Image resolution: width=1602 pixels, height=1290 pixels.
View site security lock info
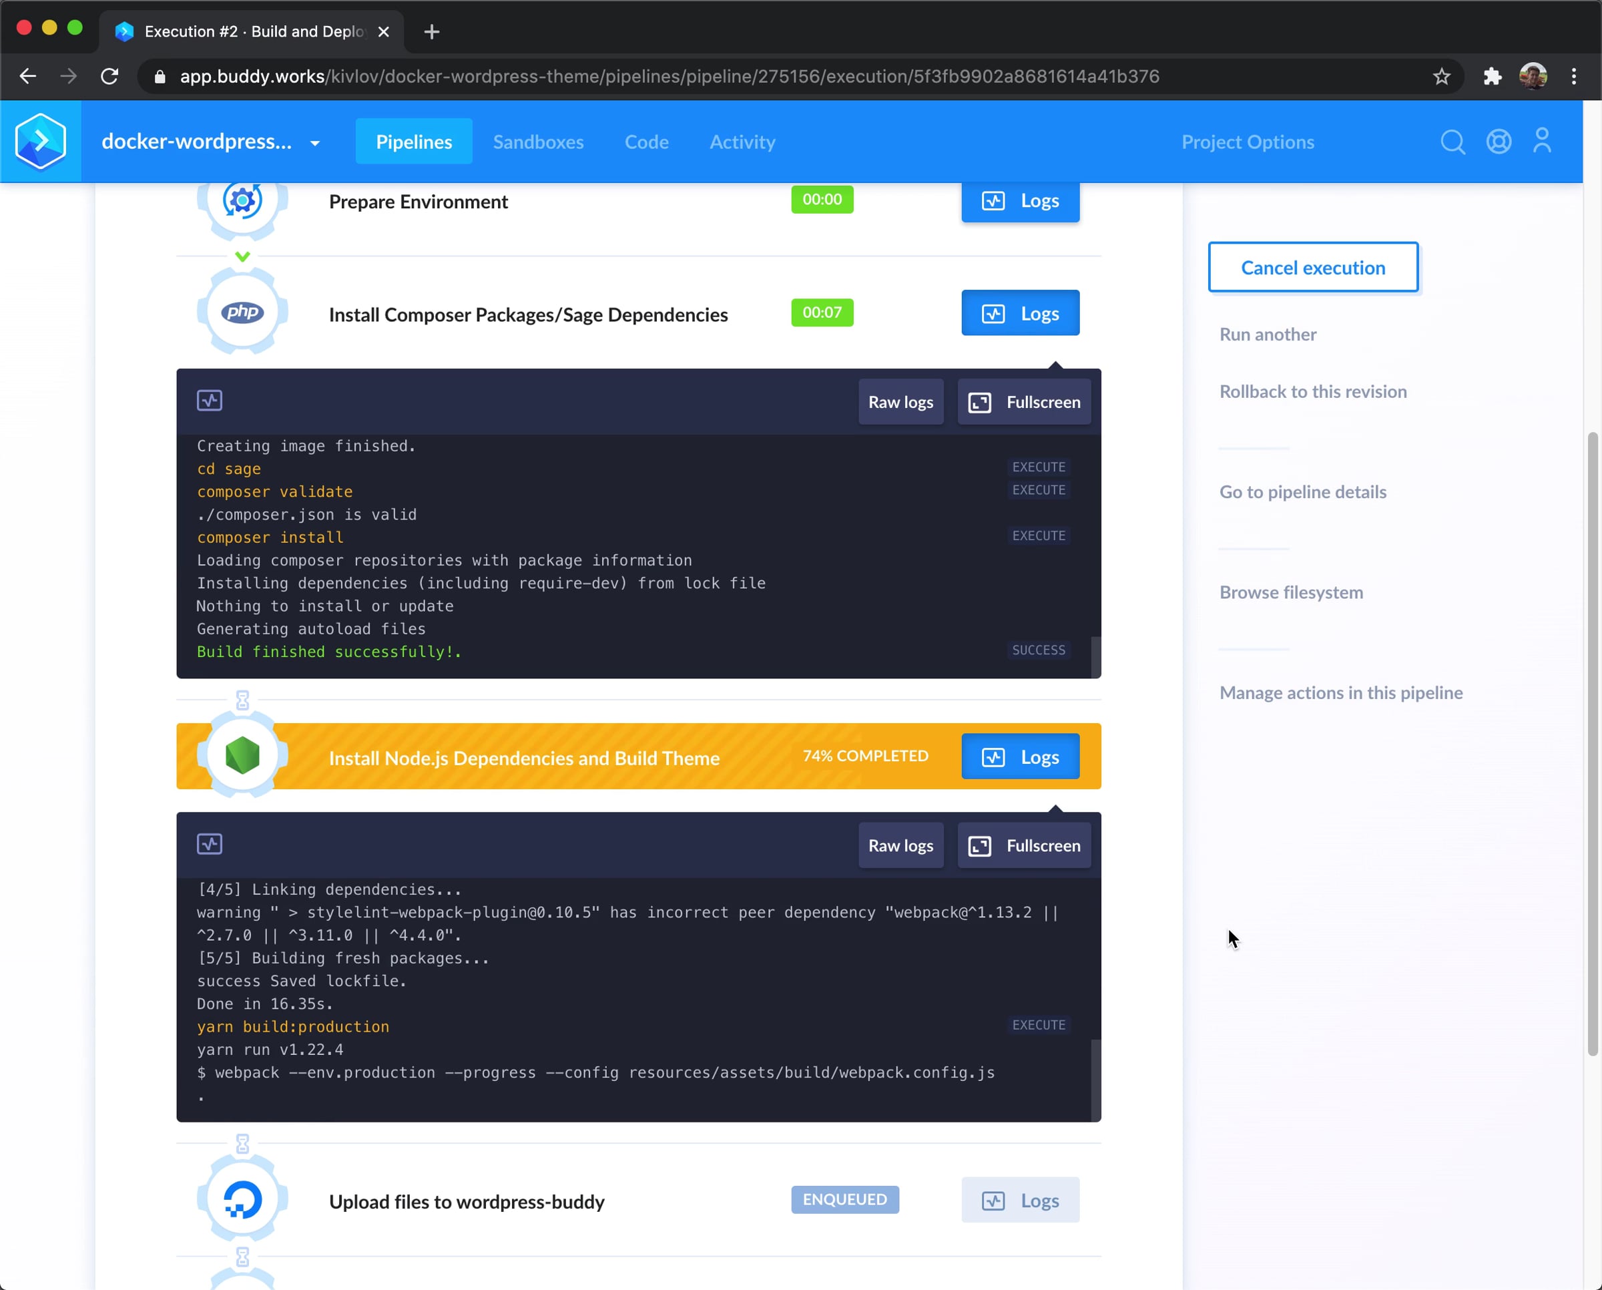160,77
